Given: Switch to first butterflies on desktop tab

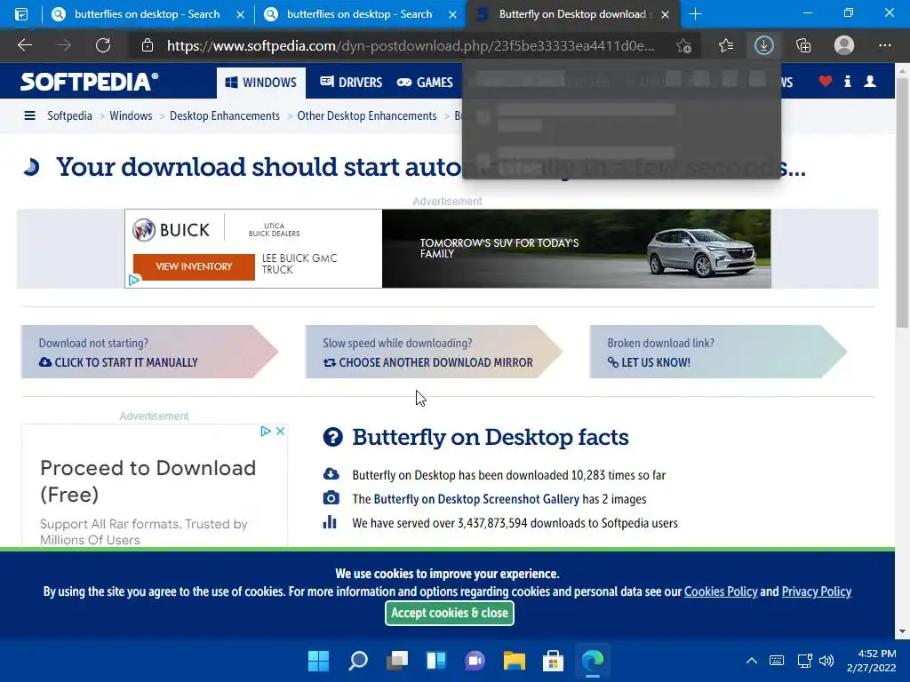Looking at the screenshot, I should (147, 14).
